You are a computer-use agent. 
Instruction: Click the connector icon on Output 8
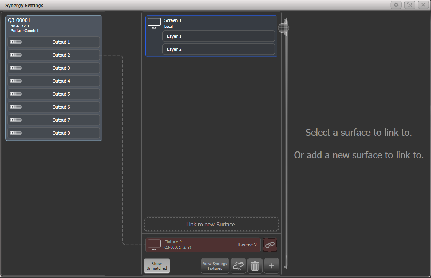click(x=15, y=133)
